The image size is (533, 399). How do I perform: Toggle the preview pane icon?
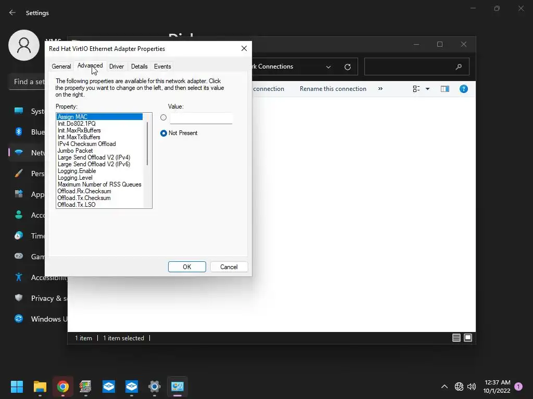(445, 89)
